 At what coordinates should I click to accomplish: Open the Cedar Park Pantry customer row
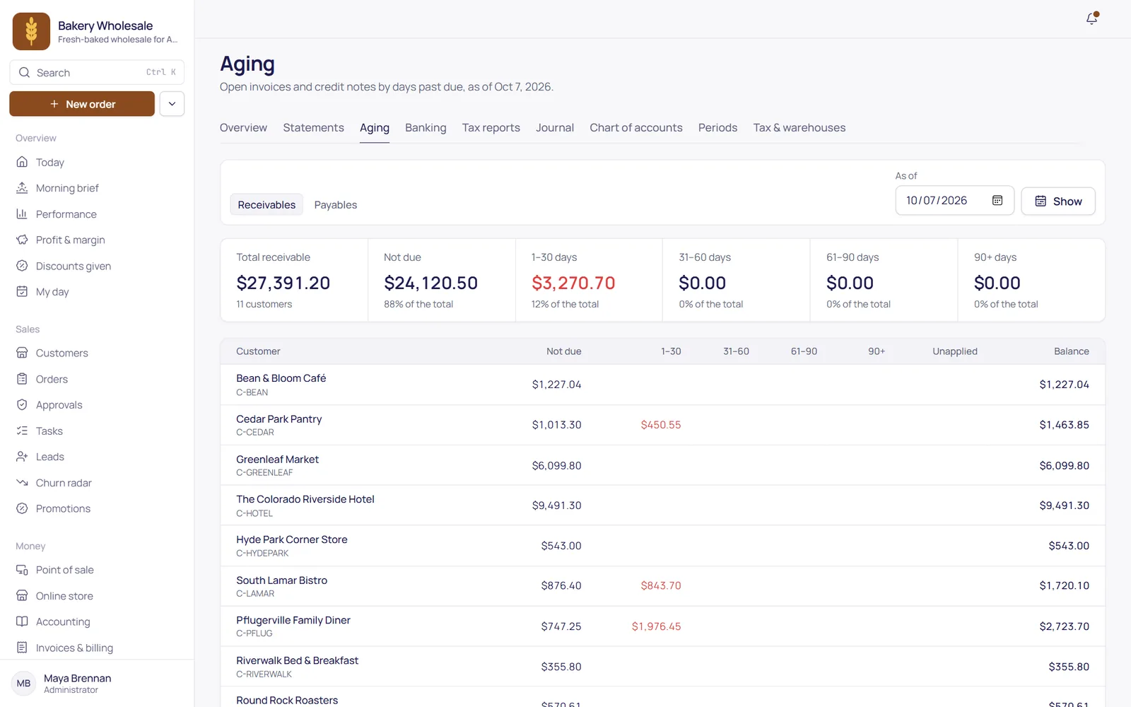coord(662,425)
